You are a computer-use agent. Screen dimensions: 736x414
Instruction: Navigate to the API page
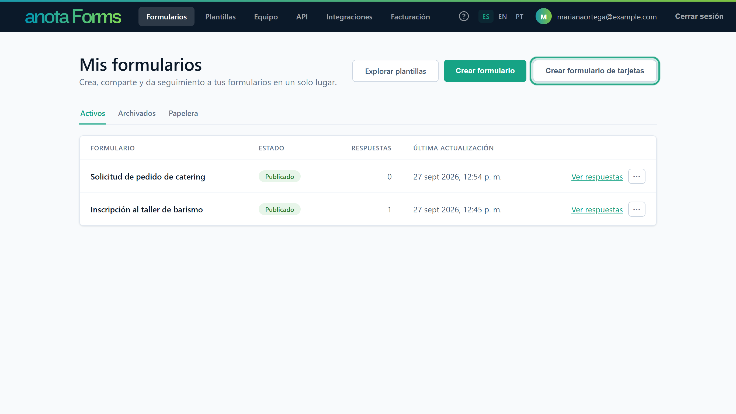302,17
